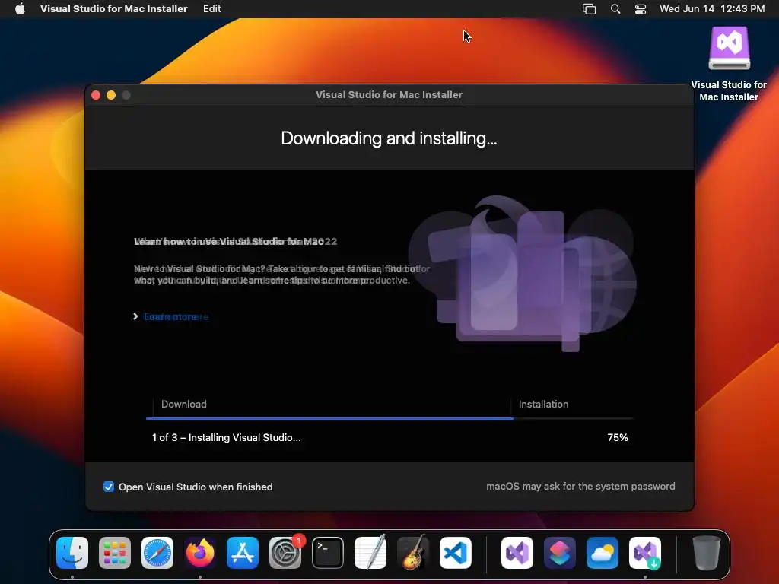Screen dimensions: 779x584
Task: Launch Safari from the dock
Action: [157, 553]
